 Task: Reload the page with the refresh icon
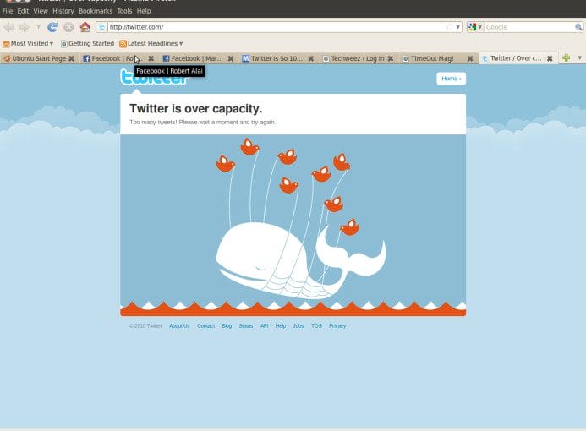(x=52, y=27)
